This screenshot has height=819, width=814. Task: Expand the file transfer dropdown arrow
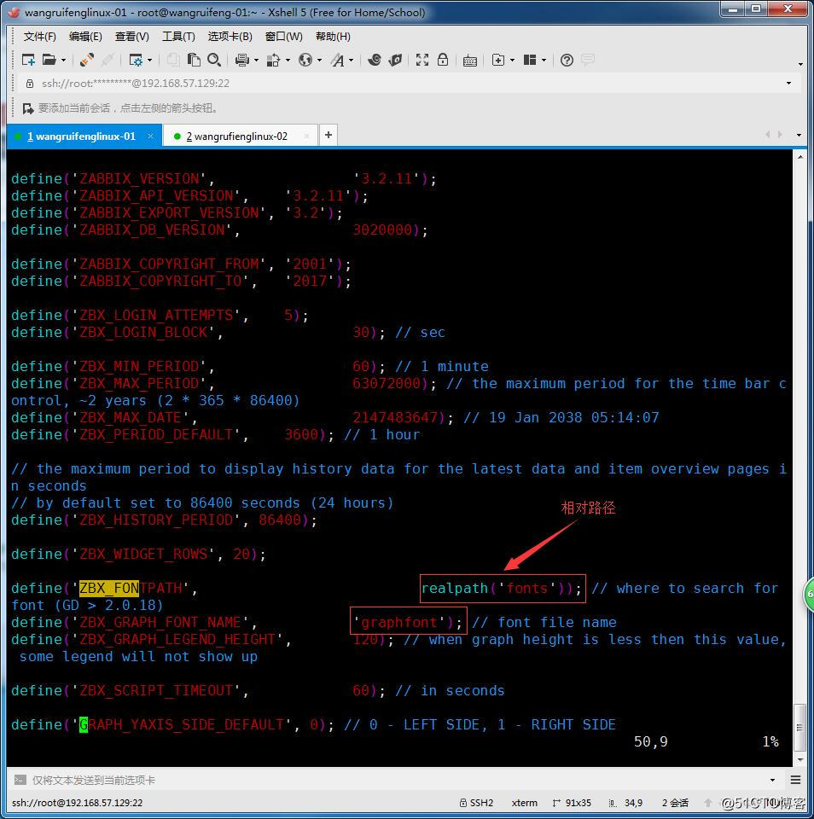coord(288,61)
